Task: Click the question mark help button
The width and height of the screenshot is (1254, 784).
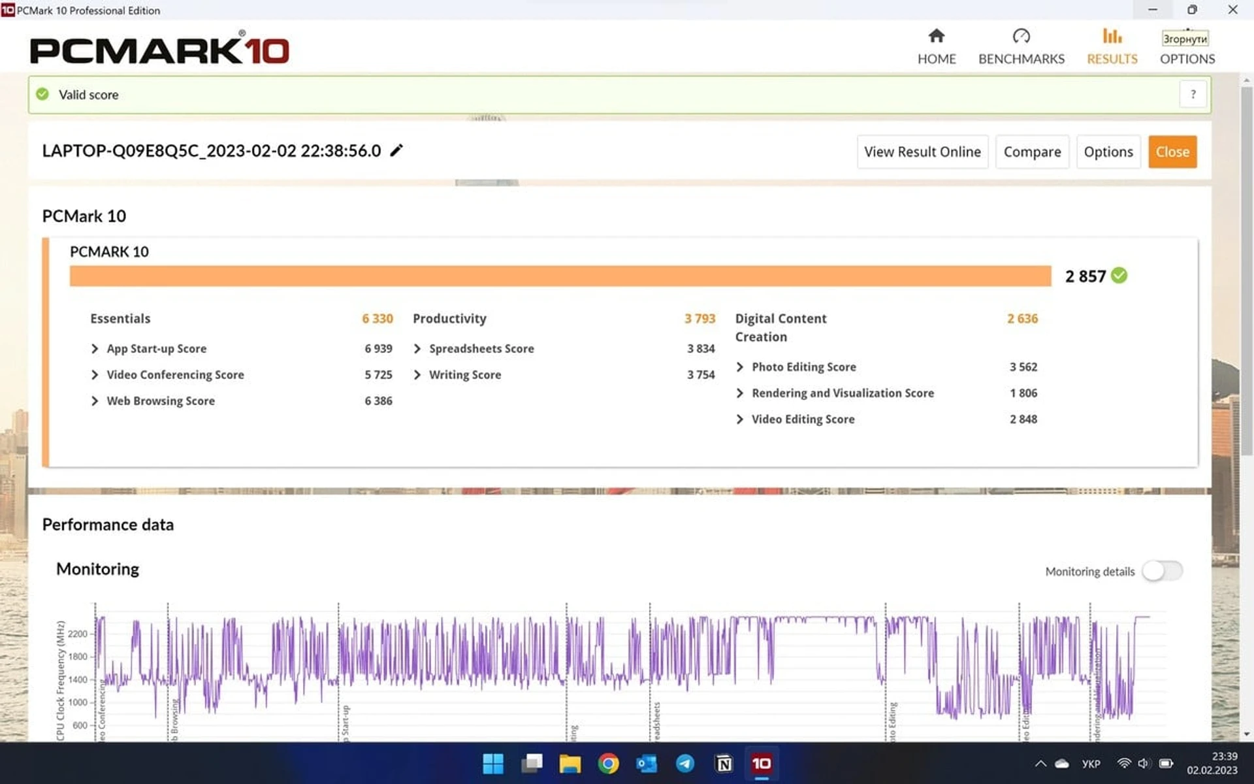Action: pyautogui.click(x=1193, y=94)
